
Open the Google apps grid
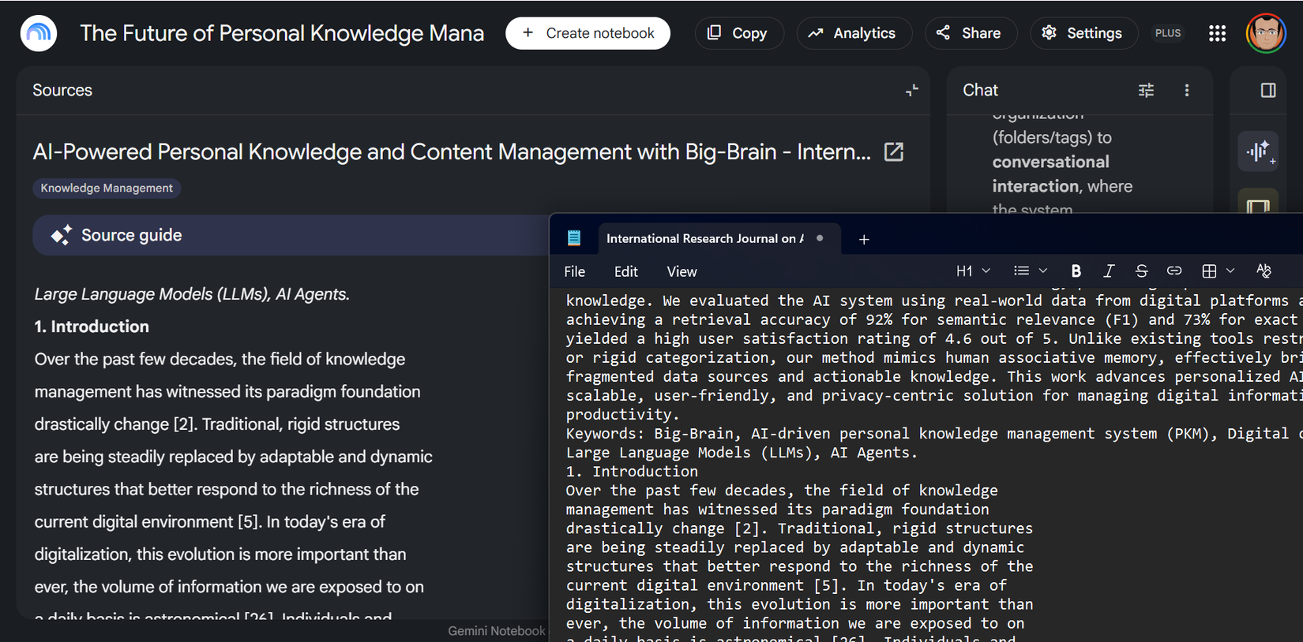[1217, 33]
